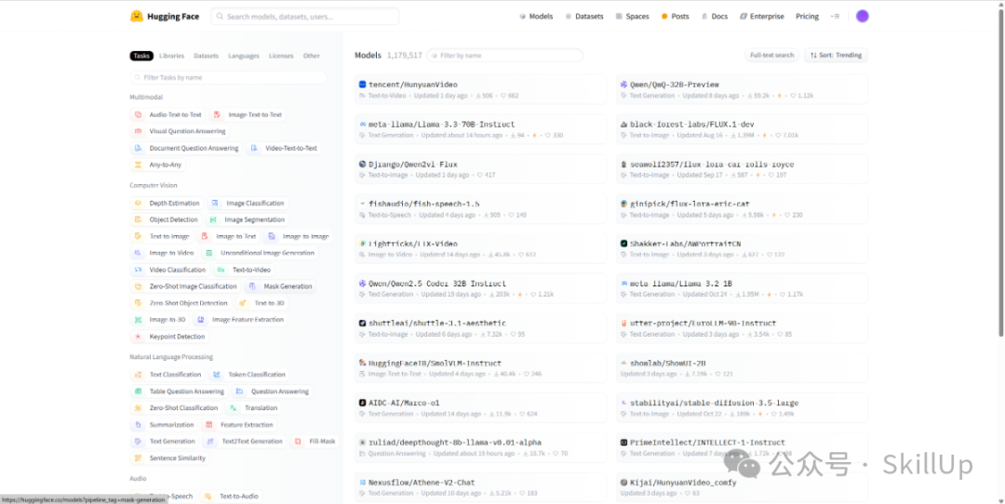The image size is (1005, 504).
Task: Click the Image Classification task icon
Action: coord(215,203)
